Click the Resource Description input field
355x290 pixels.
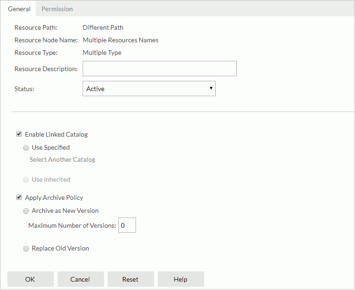tap(159, 68)
